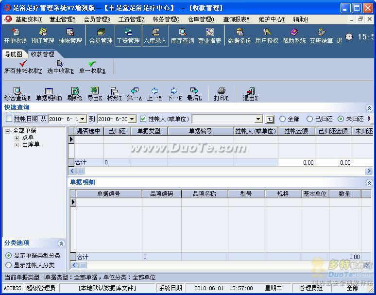Switch to 树形 tree view icon
376x295 pixels.
(x=114, y=94)
